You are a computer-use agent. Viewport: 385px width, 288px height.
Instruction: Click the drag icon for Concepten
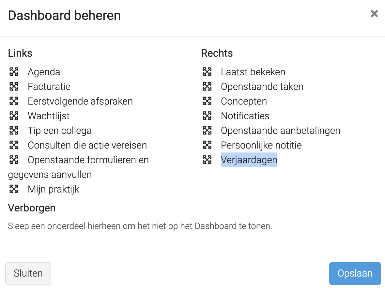point(207,101)
